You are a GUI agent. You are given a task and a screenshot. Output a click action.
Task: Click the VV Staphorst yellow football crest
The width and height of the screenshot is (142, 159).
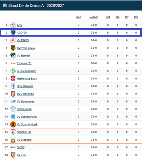[x=13, y=140]
